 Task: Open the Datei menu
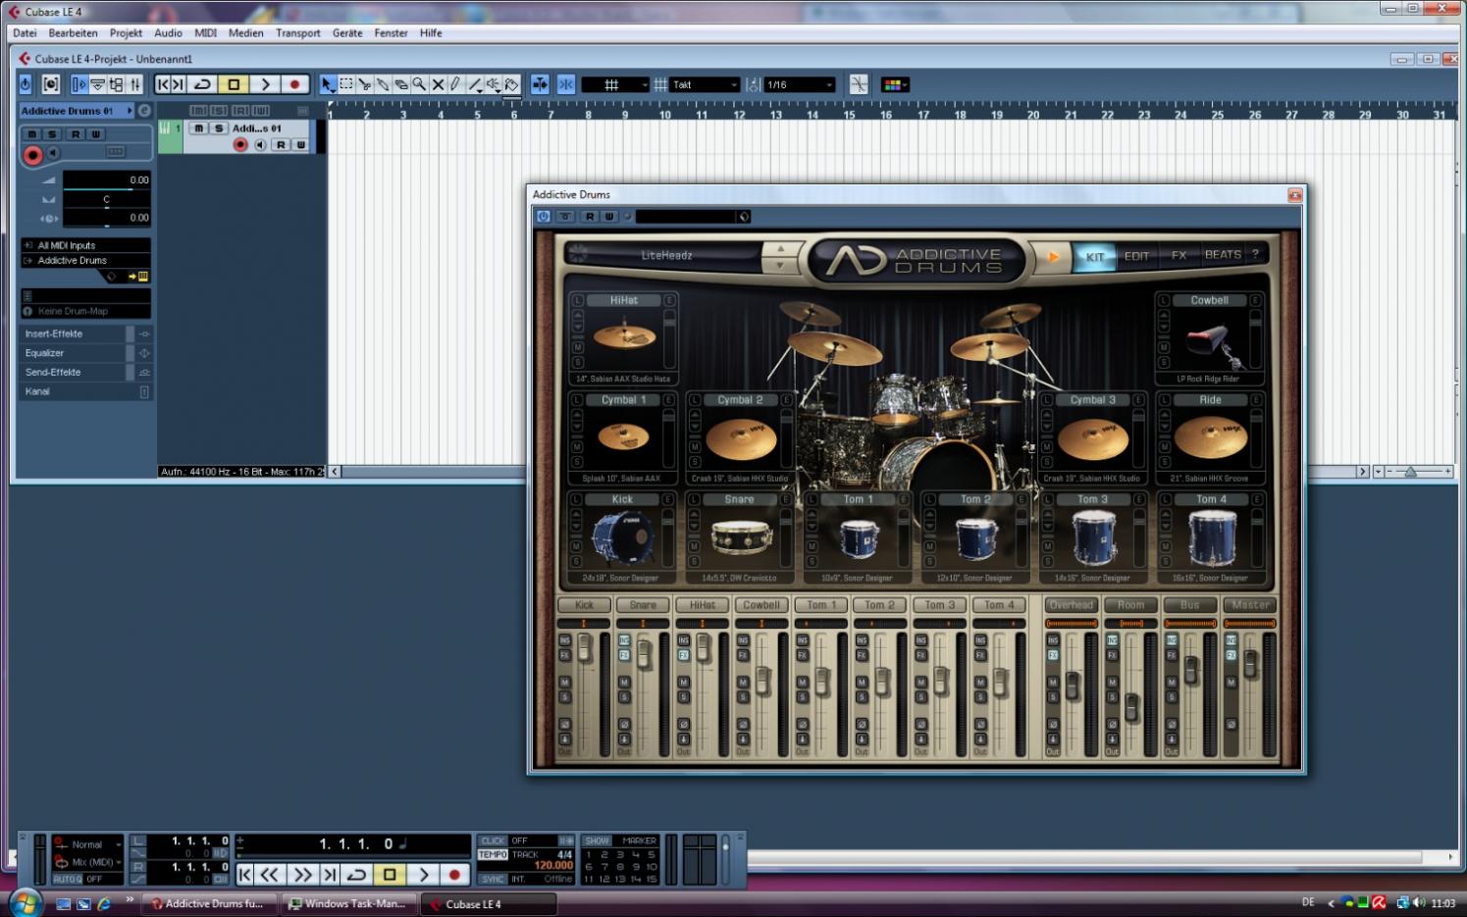[25, 32]
